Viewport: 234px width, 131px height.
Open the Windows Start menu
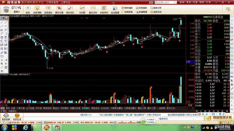tap(4, 128)
